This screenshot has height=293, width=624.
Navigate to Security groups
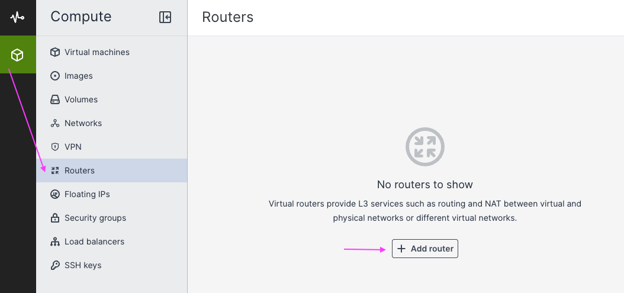[95, 218]
